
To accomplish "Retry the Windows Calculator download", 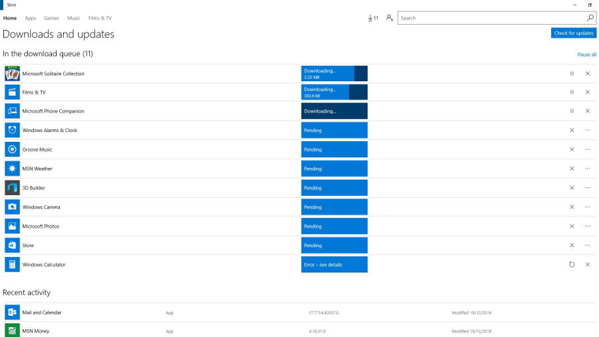I will point(572,264).
